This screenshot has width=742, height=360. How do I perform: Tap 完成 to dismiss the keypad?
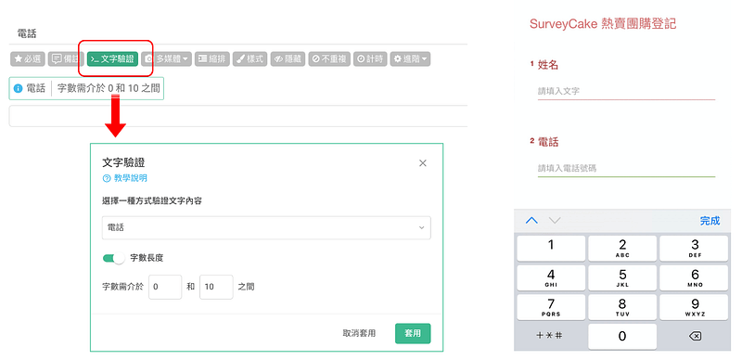[710, 220]
